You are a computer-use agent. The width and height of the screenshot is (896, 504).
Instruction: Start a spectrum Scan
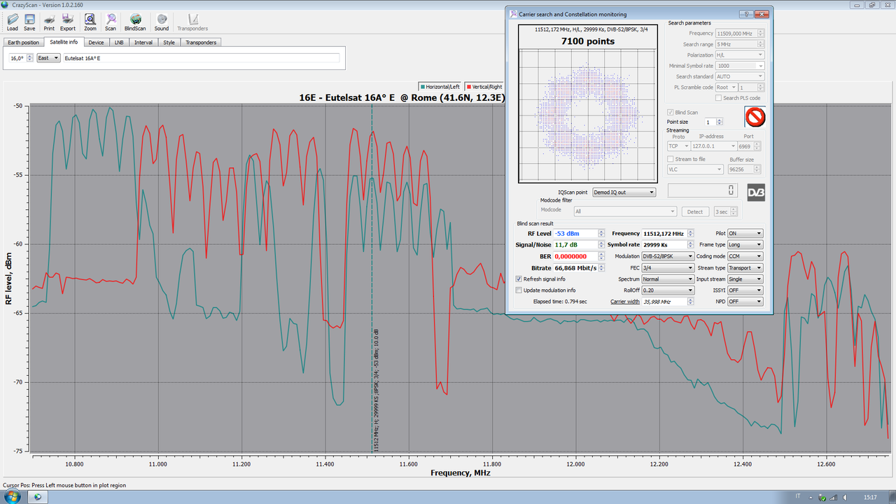(x=111, y=22)
